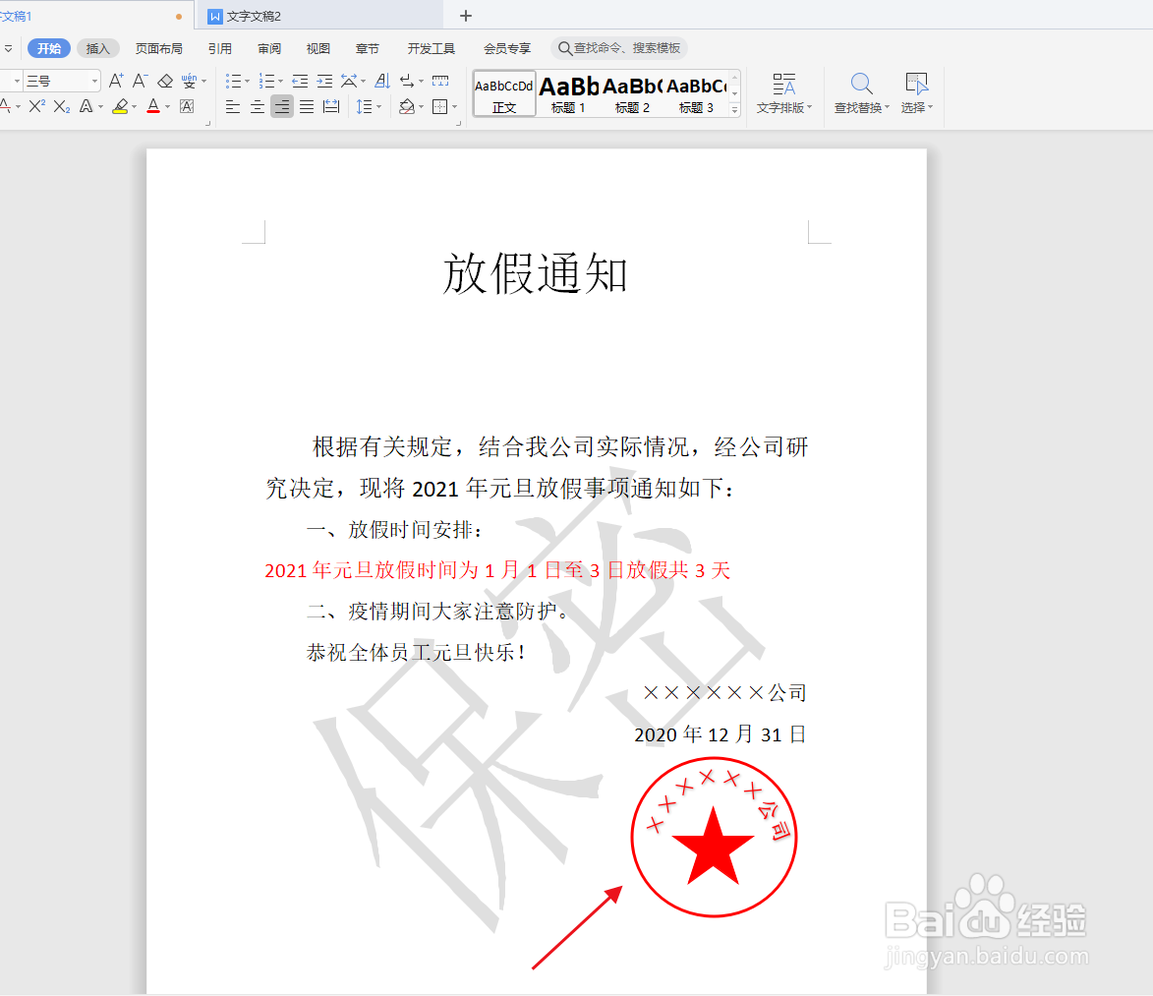
Task: Toggle center paragraph alignment
Action: (x=257, y=106)
